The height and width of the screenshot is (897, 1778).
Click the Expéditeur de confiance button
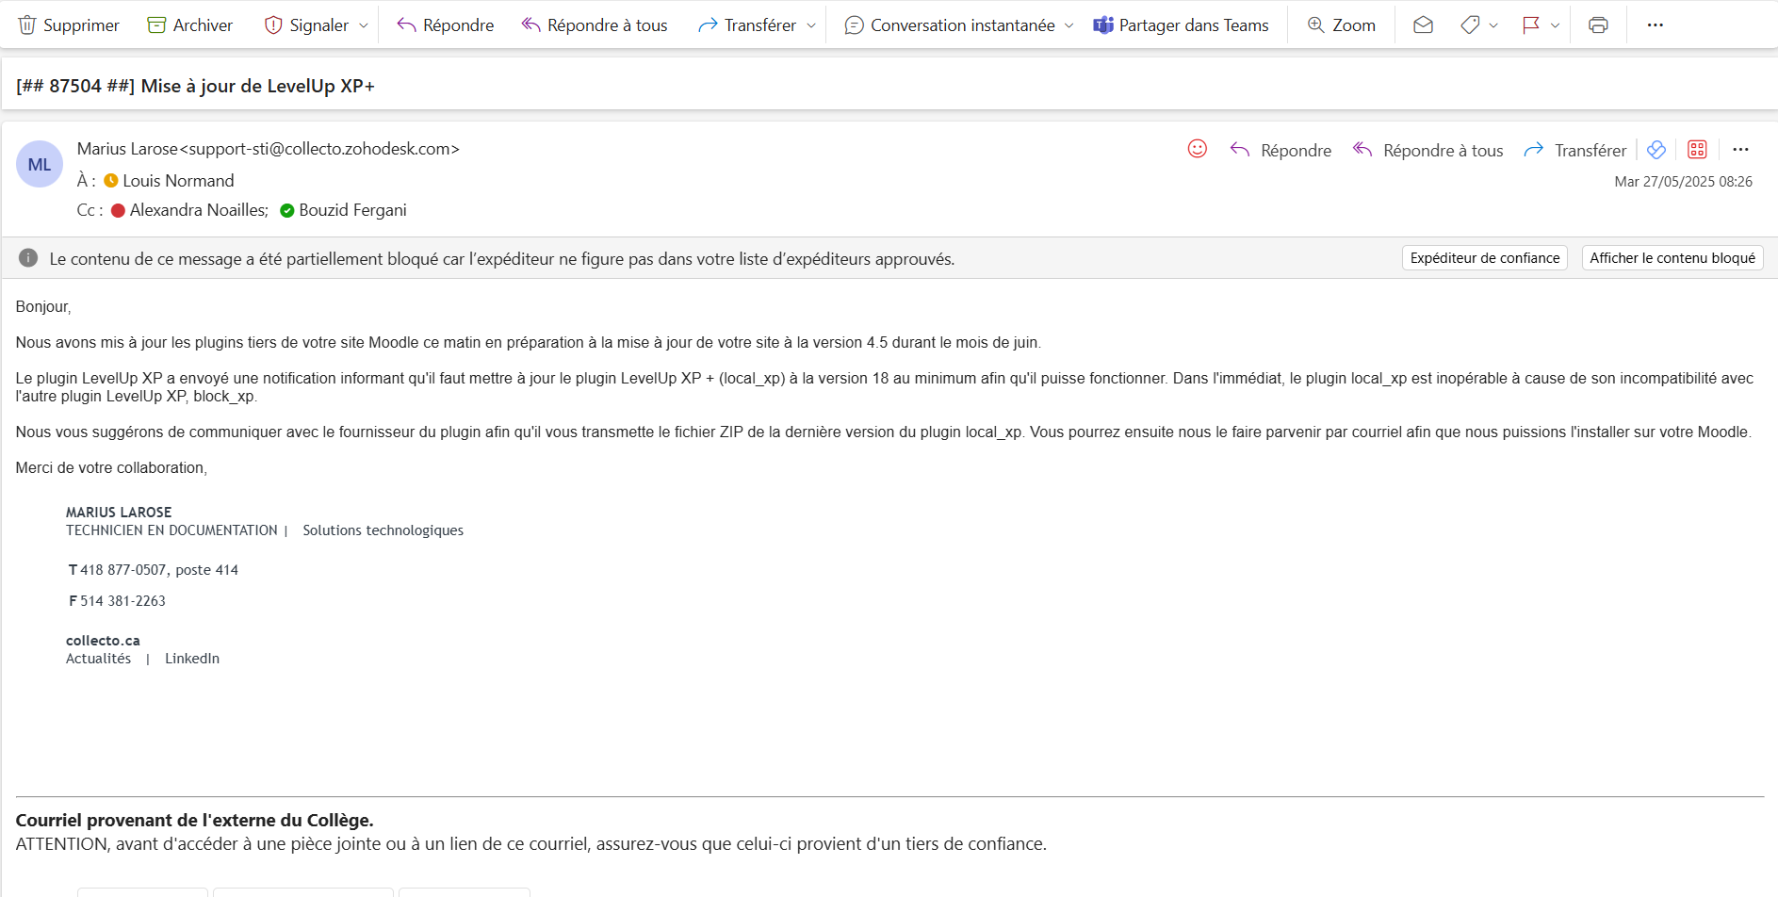point(1484,258)
